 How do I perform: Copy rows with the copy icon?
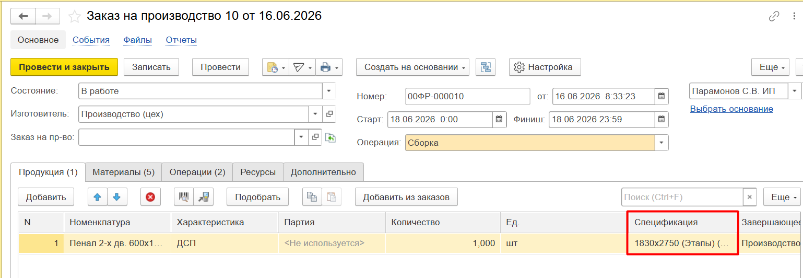click(312, 197)
